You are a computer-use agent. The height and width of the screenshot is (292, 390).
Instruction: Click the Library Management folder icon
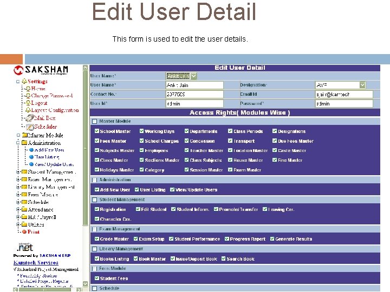[x=24, y=187]
